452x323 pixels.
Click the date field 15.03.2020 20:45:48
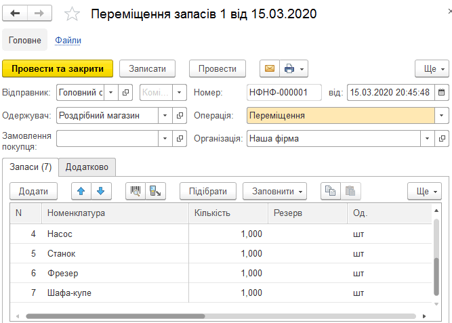tap(391, 93)
